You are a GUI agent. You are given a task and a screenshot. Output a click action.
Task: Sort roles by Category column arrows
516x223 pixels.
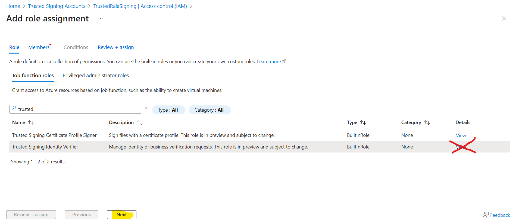[x=427, y=122]
